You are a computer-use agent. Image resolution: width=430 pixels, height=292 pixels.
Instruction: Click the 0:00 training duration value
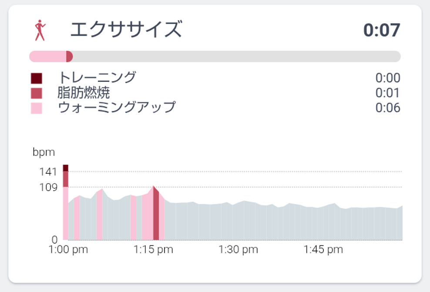pos(388,78)
